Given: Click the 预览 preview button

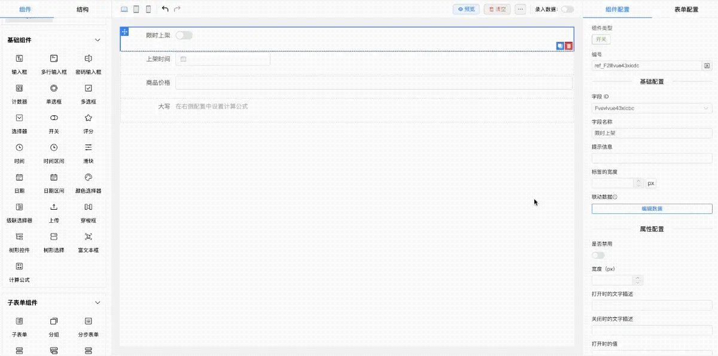Looking at the screenshot, I should [466, 9].
